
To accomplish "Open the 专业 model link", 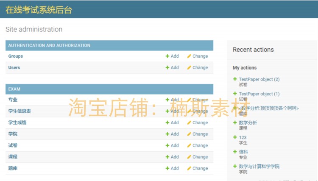I will [x=13, y=100].
